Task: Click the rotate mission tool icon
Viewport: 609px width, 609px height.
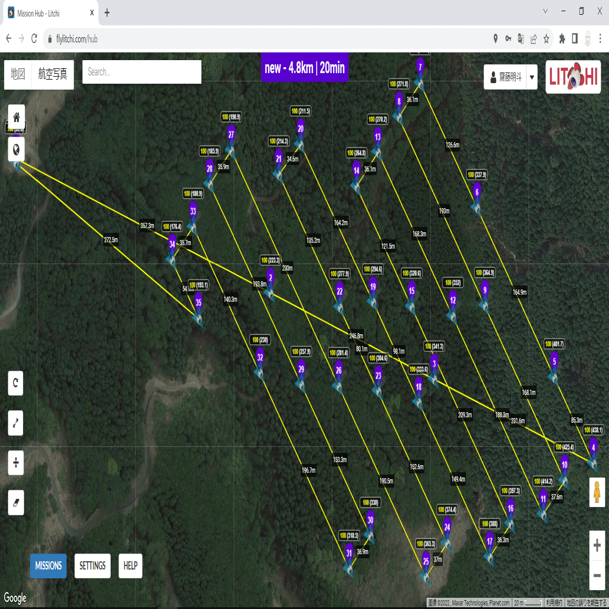Action: coord(15,383)
